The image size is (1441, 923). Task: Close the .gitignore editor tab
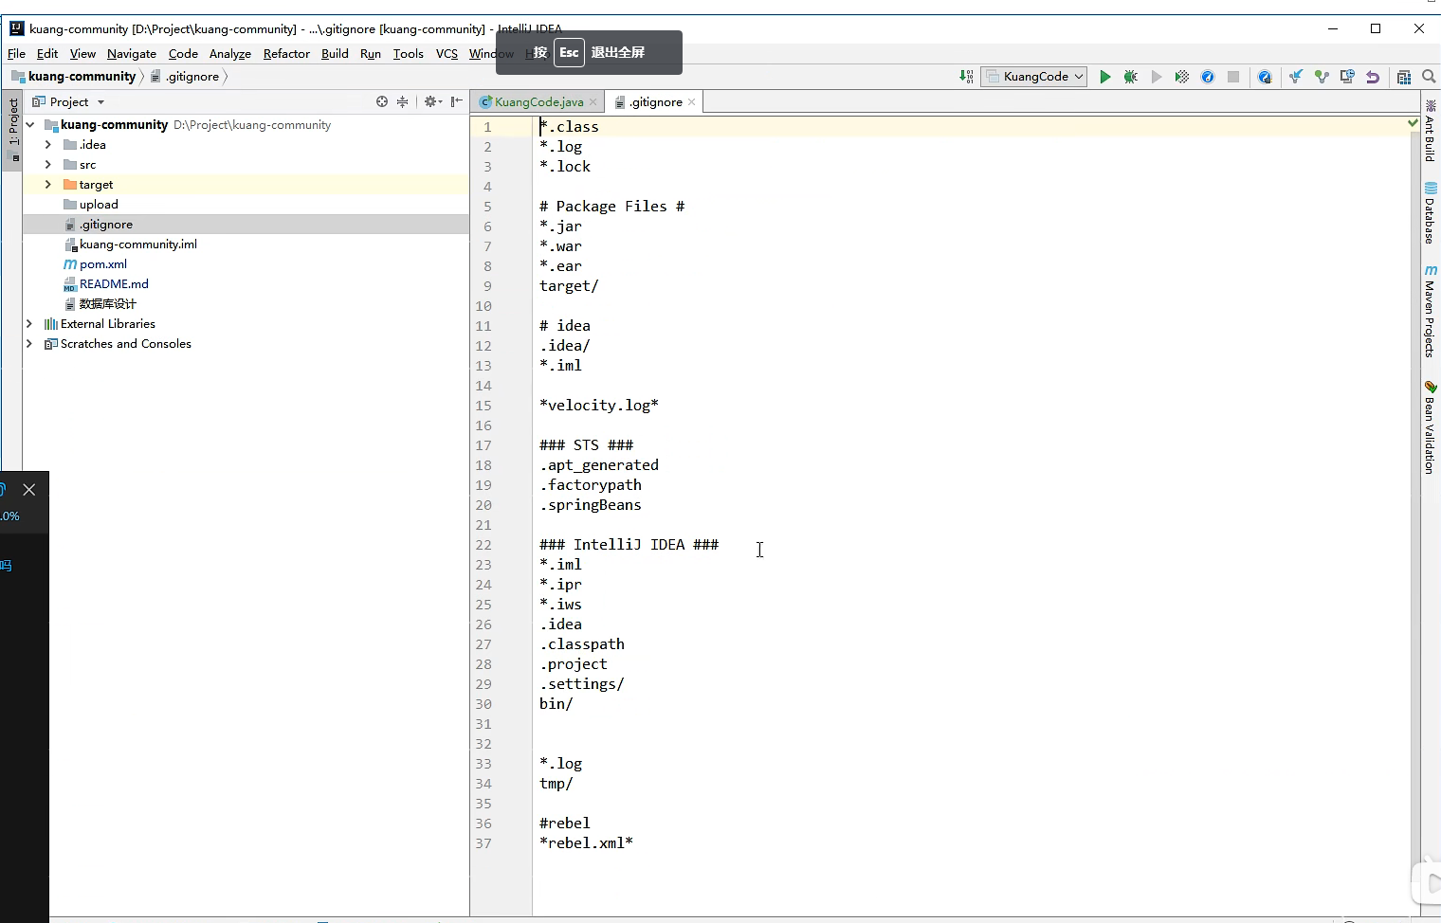pyautogui.click(x=692, y=102)
